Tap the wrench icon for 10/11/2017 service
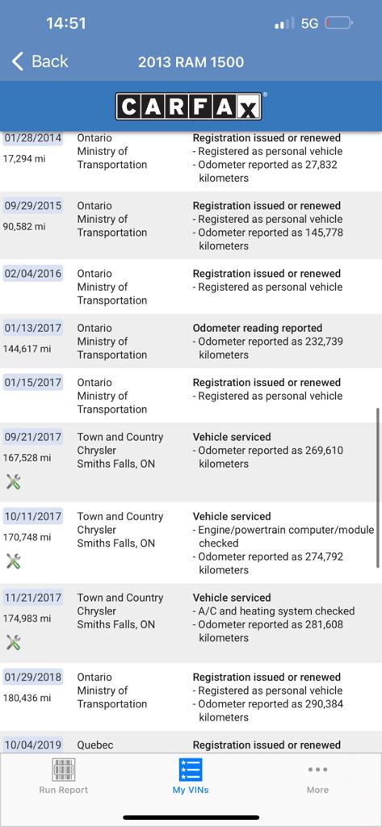Viewport: 382px width, 827px height. [13, 561]
